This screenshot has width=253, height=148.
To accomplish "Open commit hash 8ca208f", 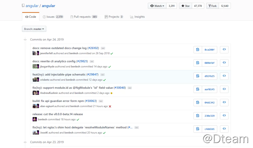I will pos(209,50).
